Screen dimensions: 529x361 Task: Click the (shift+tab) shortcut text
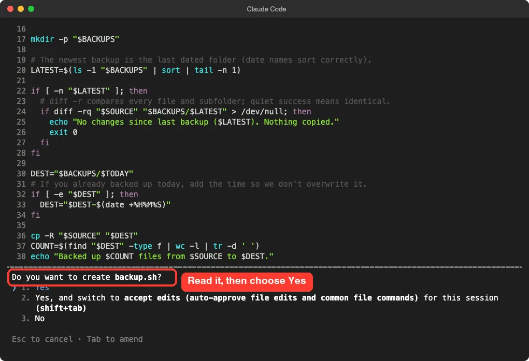click(x=61, y=308)
